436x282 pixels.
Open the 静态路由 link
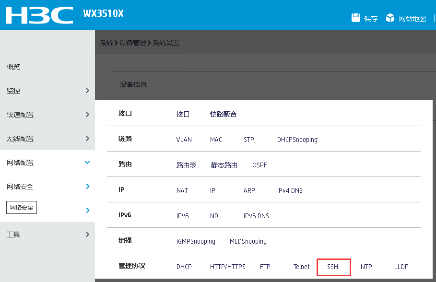pos(224,165)
